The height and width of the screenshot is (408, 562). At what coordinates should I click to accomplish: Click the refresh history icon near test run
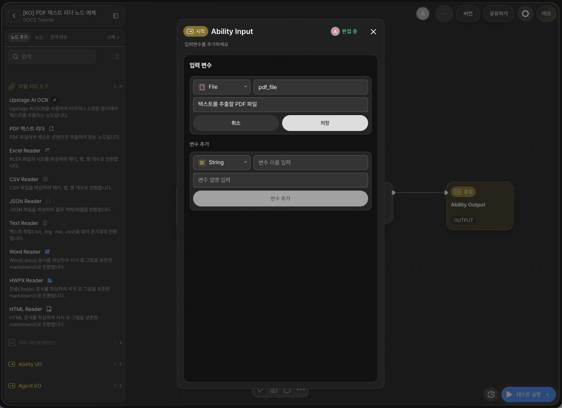click(x=491, y=394)
